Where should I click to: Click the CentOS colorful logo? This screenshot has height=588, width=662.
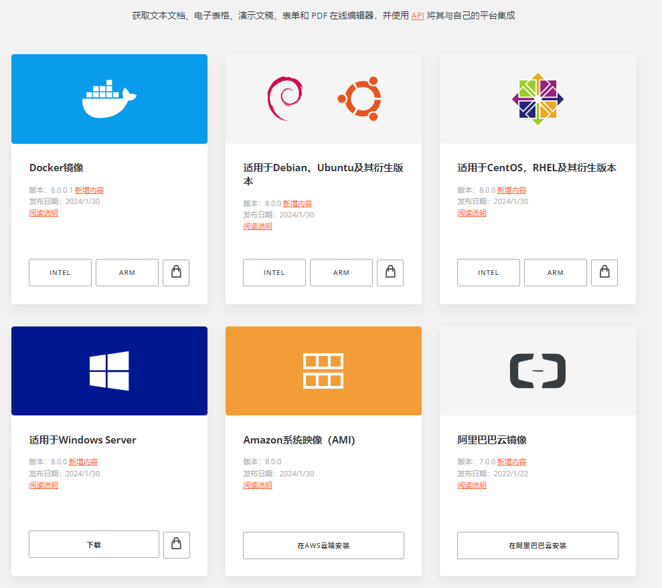point(537,99)
